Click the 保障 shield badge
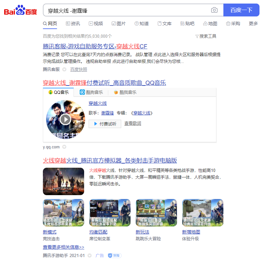This screenshot has height=259, width=274. 114,255
